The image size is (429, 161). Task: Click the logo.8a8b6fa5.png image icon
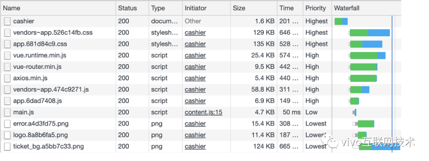pos(7,135)
